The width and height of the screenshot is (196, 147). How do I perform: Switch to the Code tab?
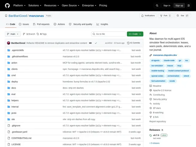pyautogui.click(x=11, y=24)
